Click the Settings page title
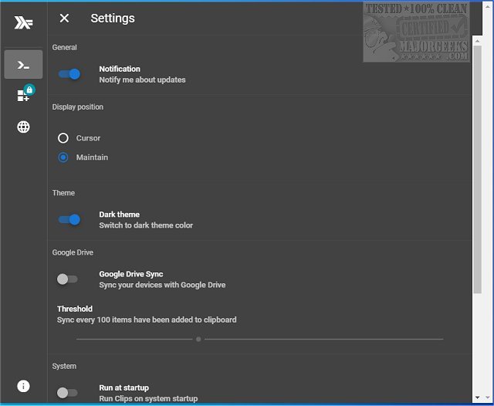494x406 pixels. click(x=113, y=18)
